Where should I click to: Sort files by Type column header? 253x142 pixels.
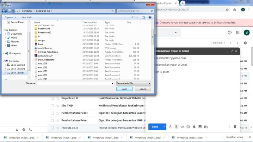107,22
